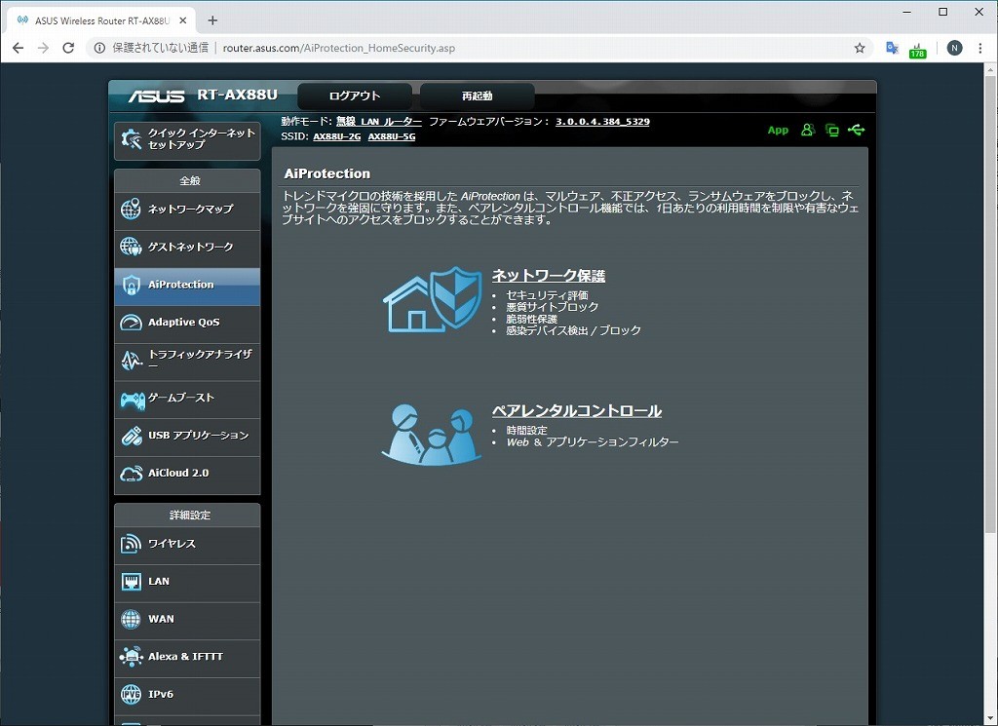Click the IPv6 globe icon

click(x=131, y=694)
